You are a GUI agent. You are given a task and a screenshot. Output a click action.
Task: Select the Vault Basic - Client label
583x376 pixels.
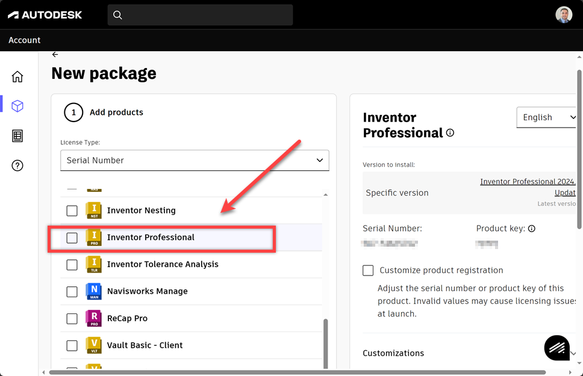pyautogui.click(x=145, y=345)
